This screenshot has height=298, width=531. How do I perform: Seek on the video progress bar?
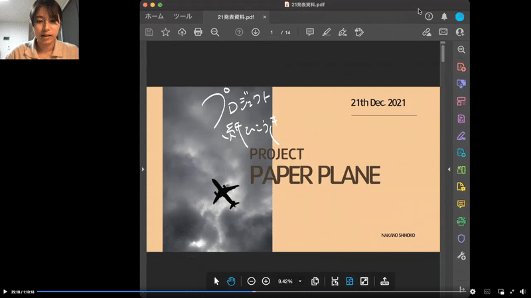click(x=252, y=291)
